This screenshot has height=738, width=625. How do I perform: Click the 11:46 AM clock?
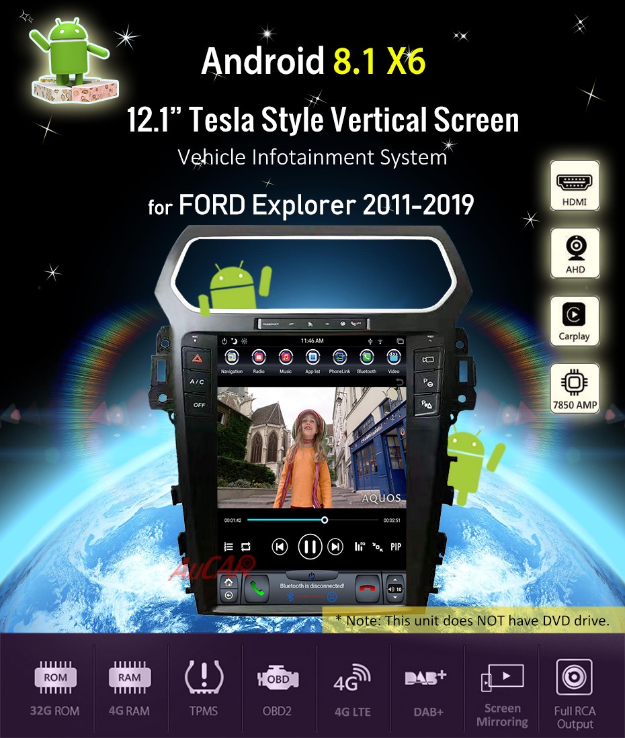pyautogui.click(x=312, y=340)
